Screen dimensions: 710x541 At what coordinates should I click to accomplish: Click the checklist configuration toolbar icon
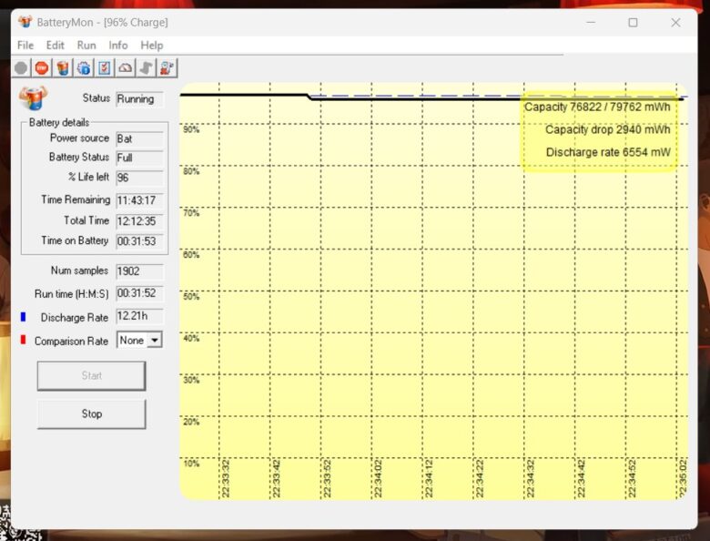(105, 67)
